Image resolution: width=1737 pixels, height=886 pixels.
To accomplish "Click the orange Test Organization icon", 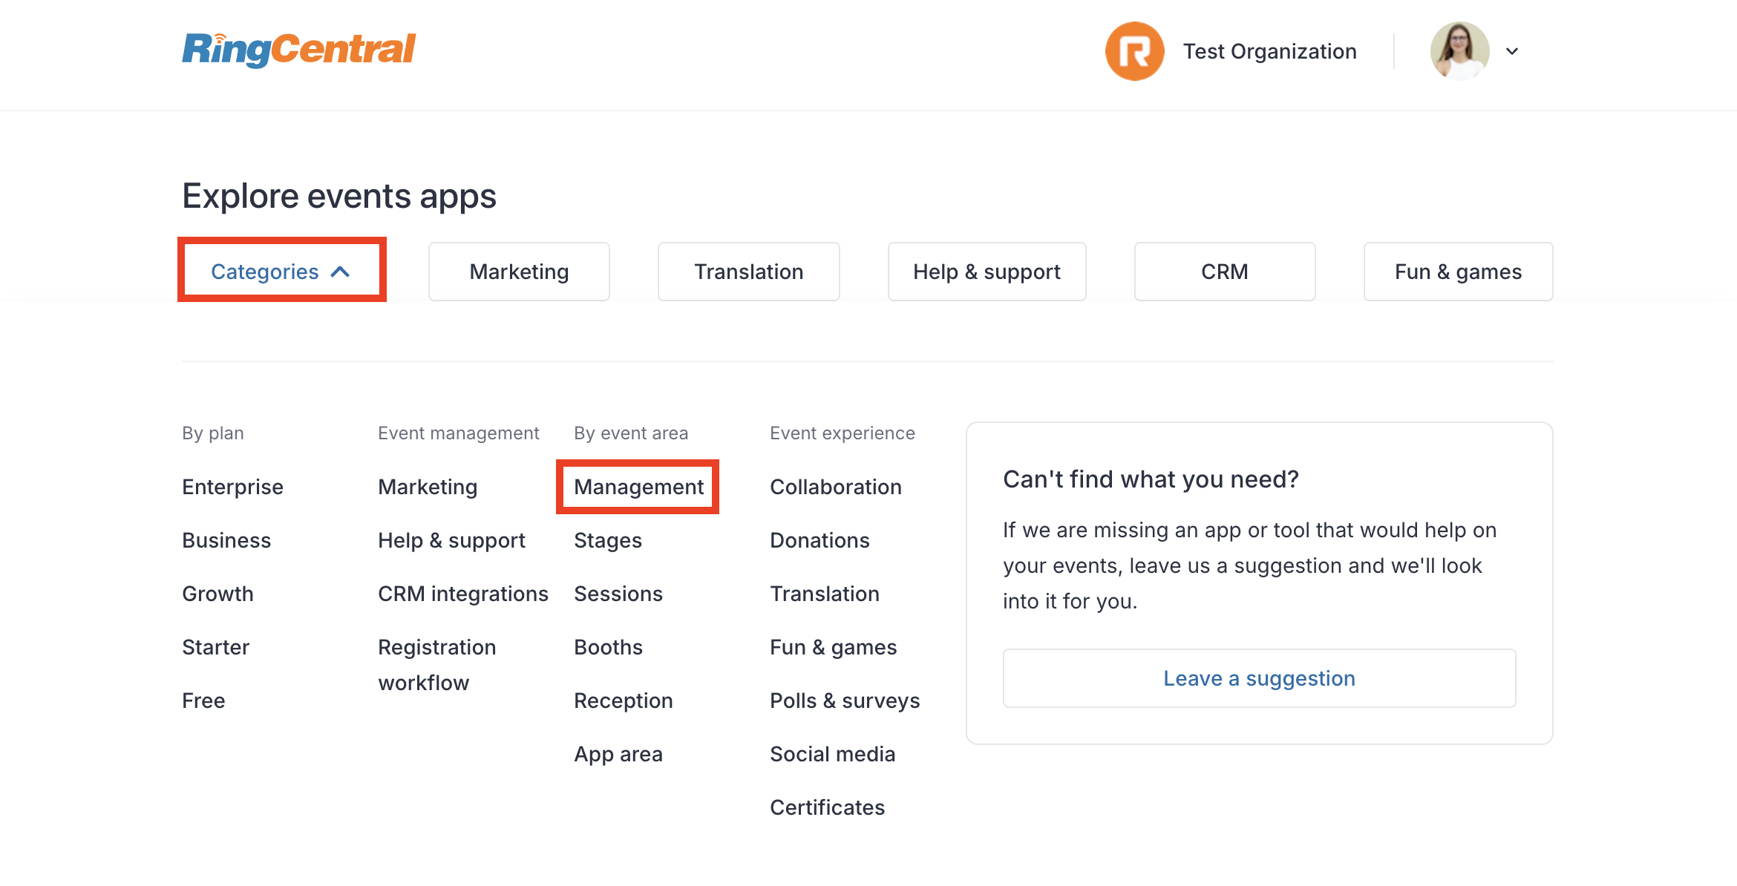I will 1134,51.
